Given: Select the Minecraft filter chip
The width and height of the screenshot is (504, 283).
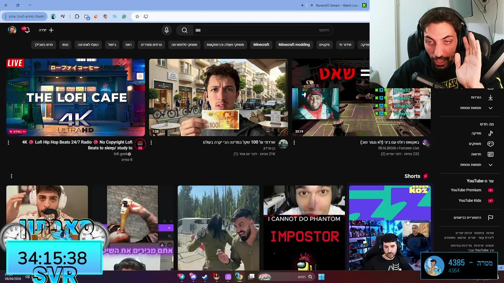Looking at the screenshot, I should (x=261, y=45).
